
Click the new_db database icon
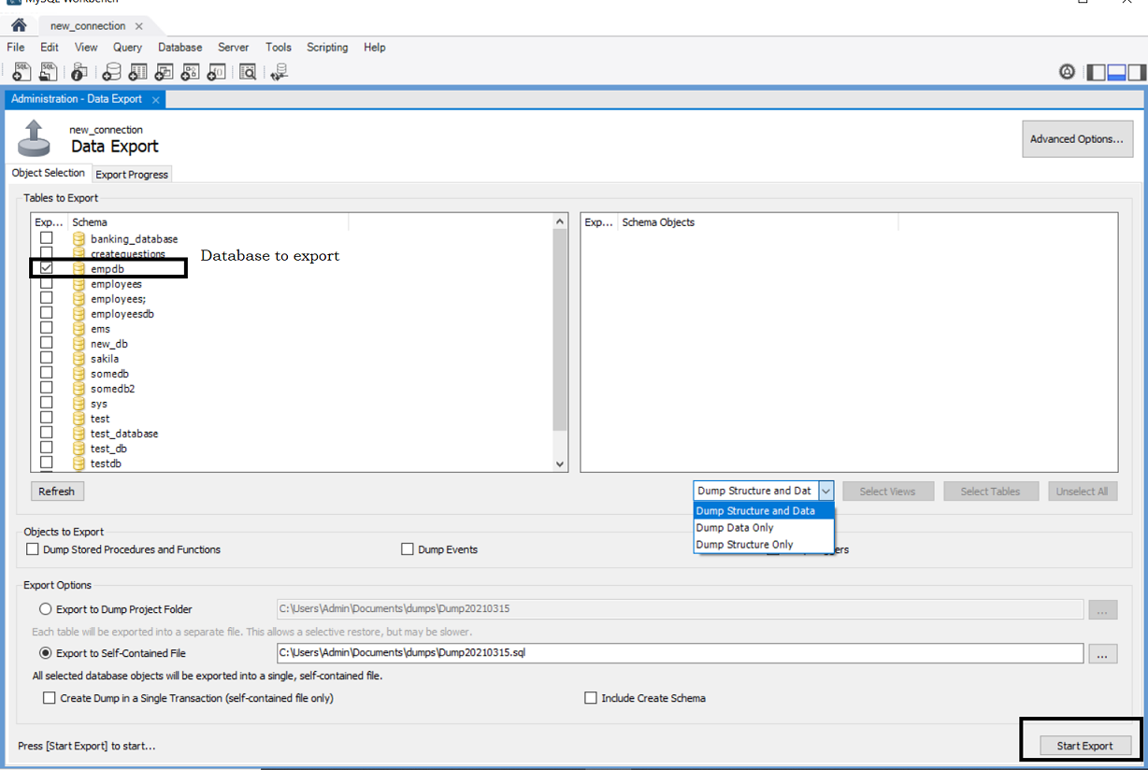79,344
